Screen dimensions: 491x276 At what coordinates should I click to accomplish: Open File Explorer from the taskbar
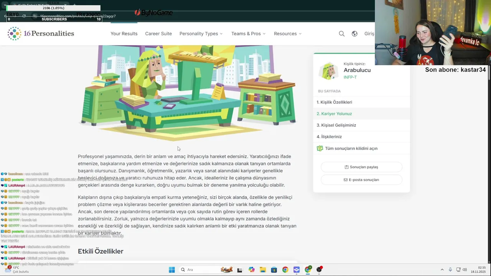click(263, 270)
